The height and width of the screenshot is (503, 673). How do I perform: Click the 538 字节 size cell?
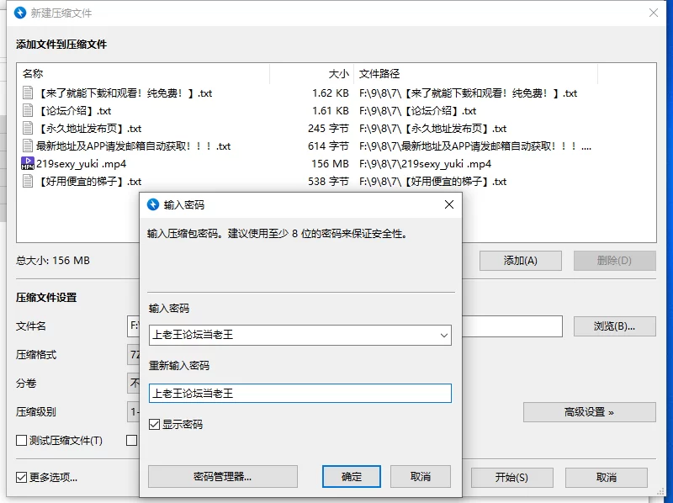[328, 181]
